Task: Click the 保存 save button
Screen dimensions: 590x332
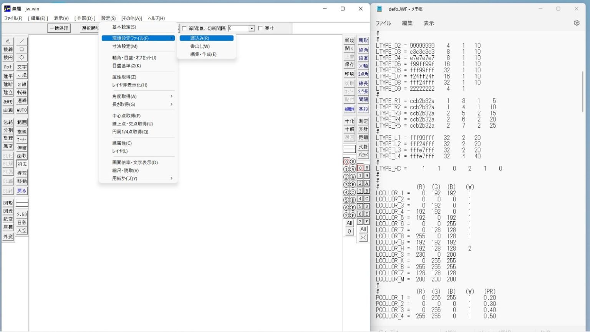Action: [x=350, y=65]
